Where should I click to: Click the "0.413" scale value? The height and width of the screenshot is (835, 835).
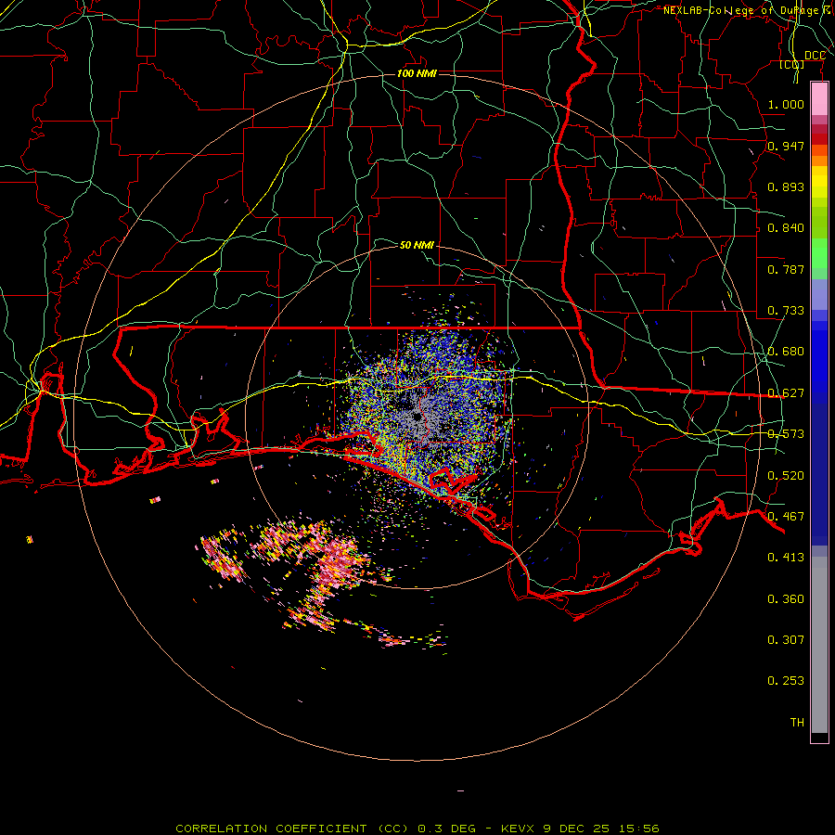pos(786,558)
